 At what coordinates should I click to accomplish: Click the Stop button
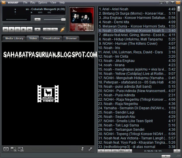(x=24, y=30)
